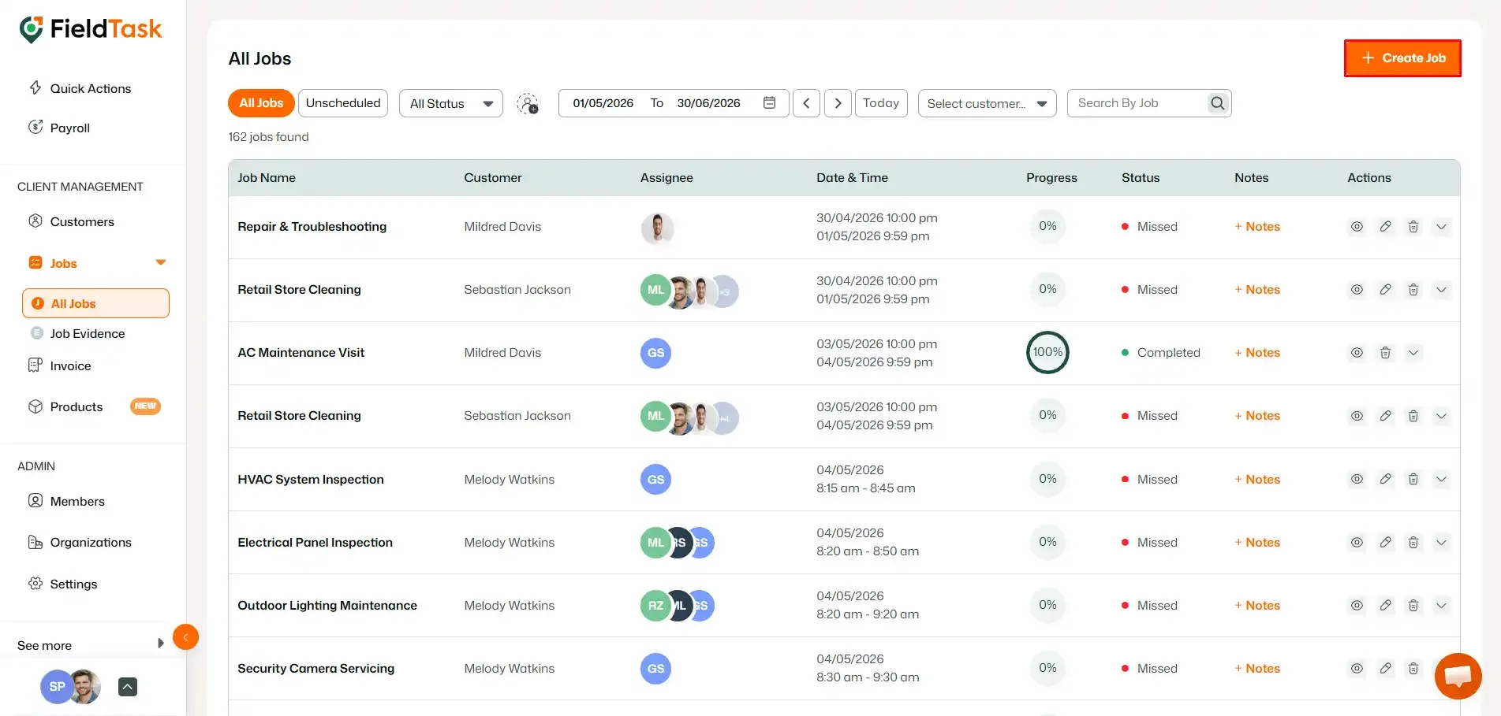Collapse the sidebar with orange arrow
Screen dimensions: 1501x716
point(185,636)
